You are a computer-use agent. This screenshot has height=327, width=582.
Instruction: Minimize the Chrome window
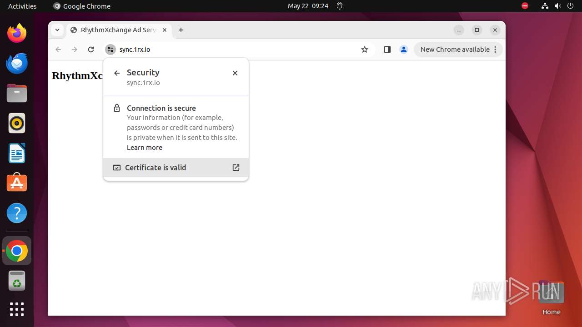(459, 30)
